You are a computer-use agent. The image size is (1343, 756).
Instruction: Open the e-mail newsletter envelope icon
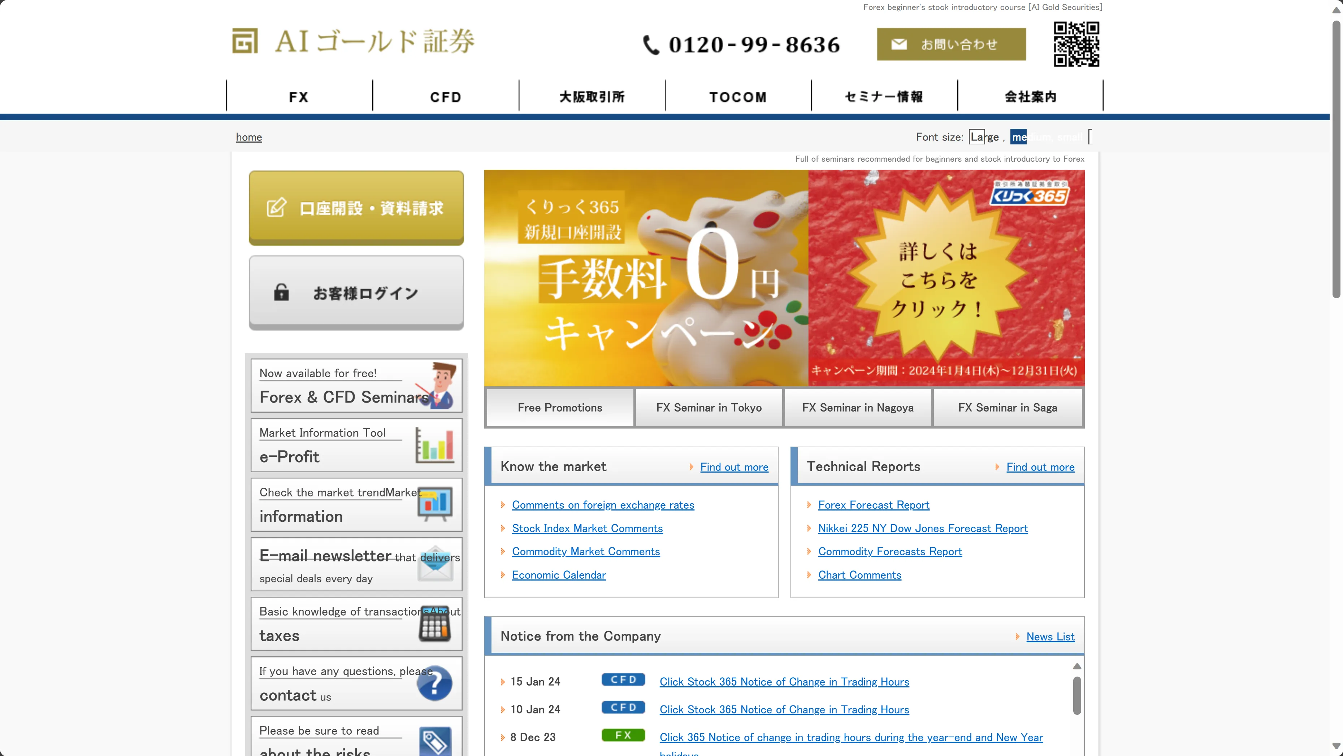pyautogui.click(x=435, y=564)
